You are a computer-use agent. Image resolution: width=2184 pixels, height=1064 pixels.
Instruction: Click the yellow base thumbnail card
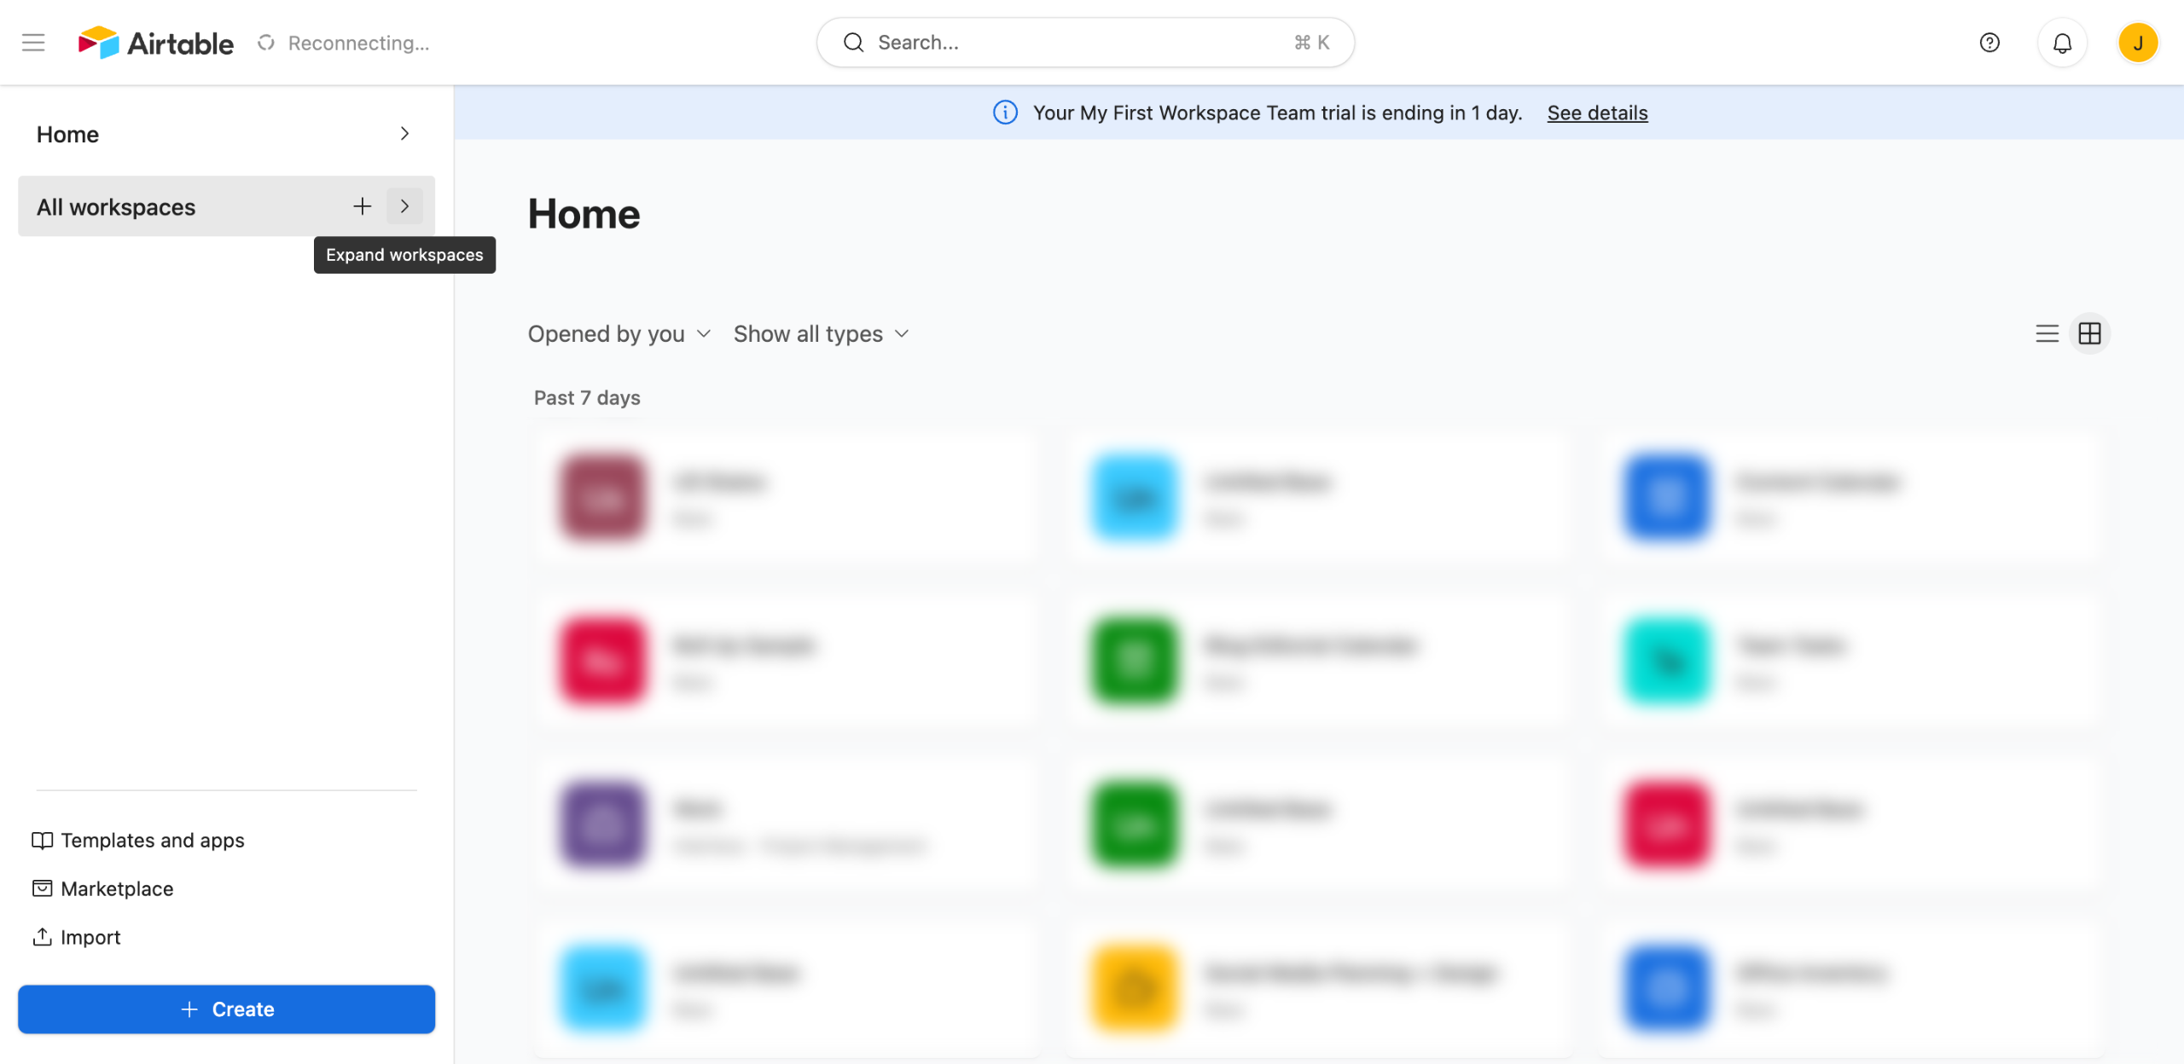tap(1135, 989)
